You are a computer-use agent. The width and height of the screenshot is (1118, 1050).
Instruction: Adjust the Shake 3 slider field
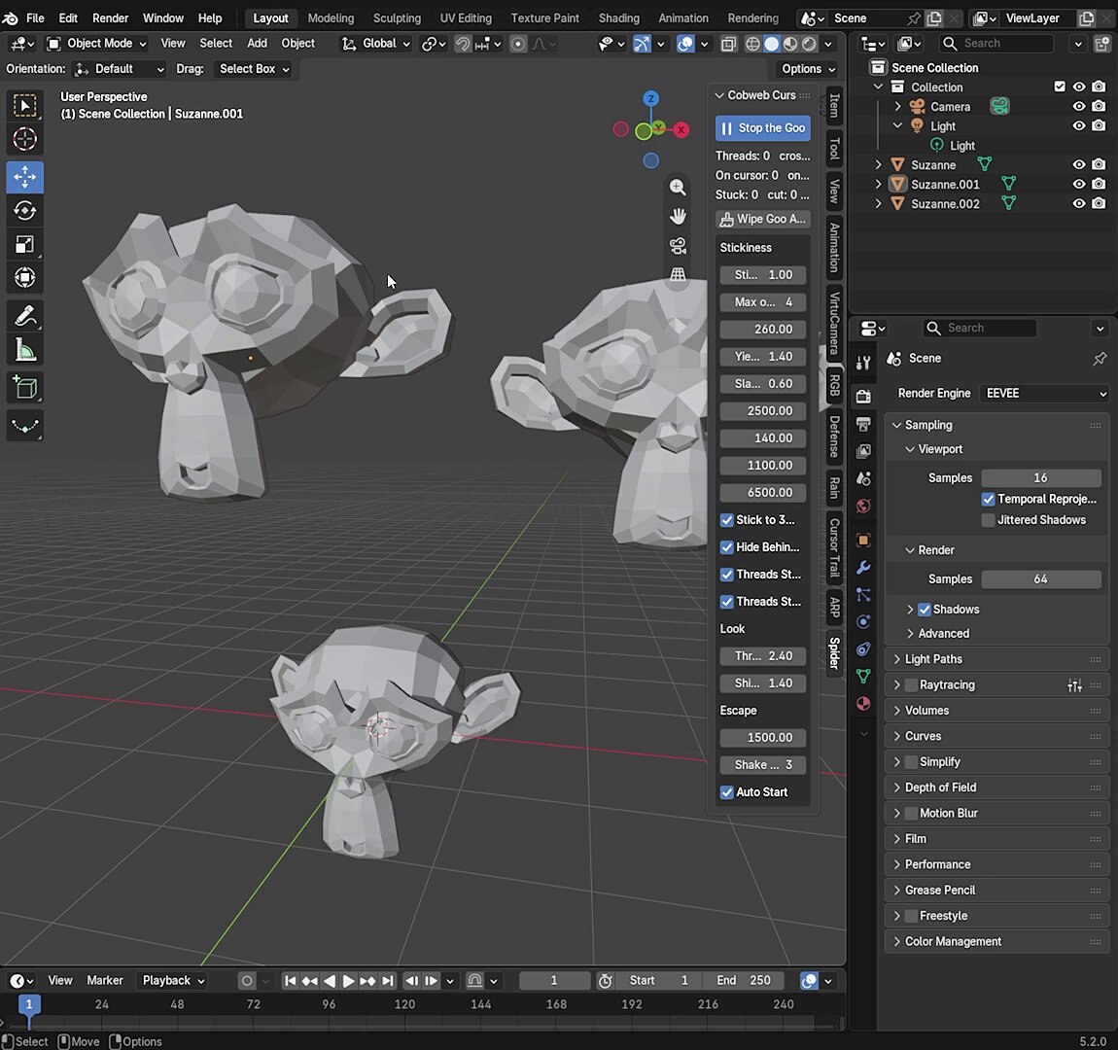click(763, 765)
